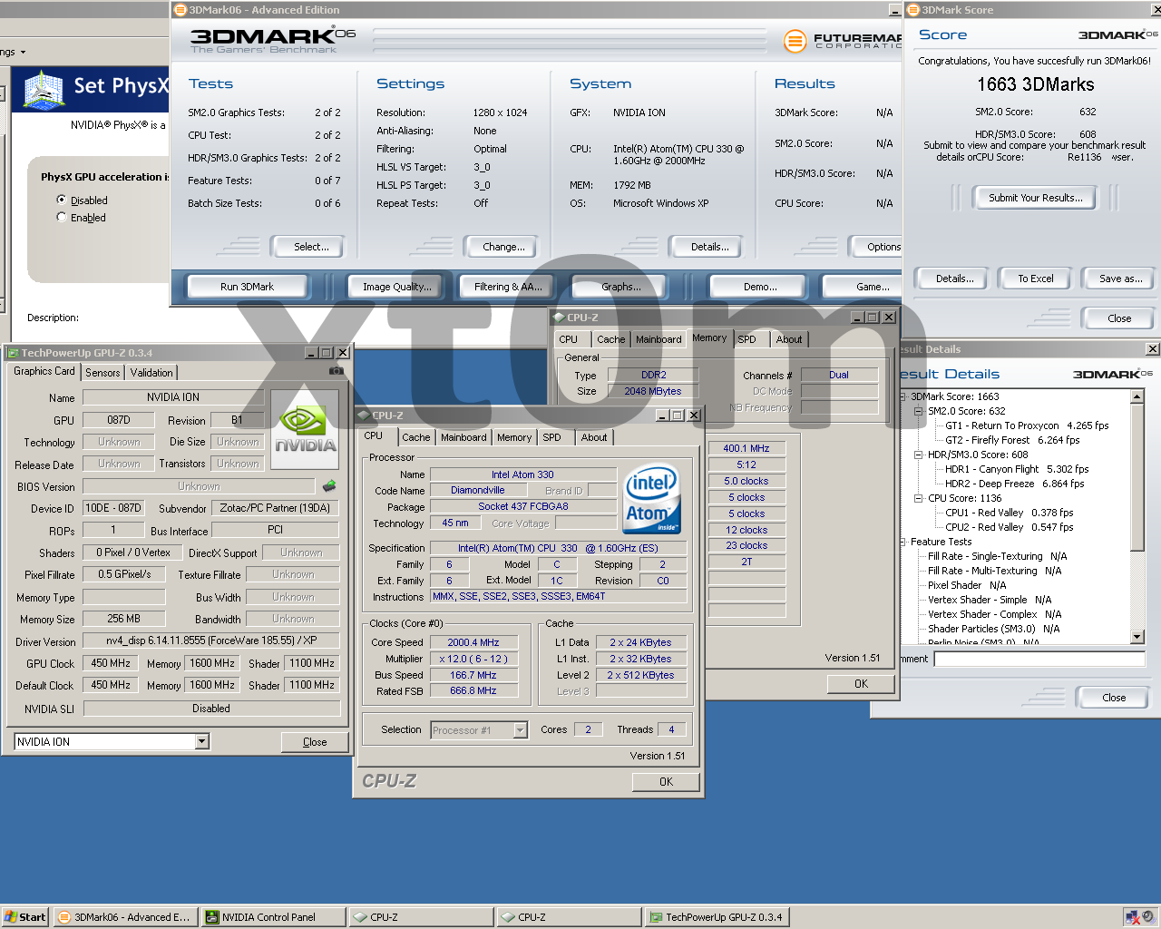Collapse the 3DMark Score: 1663 tree node
This screenshot has height=929, width=1161.
point(903,396)
